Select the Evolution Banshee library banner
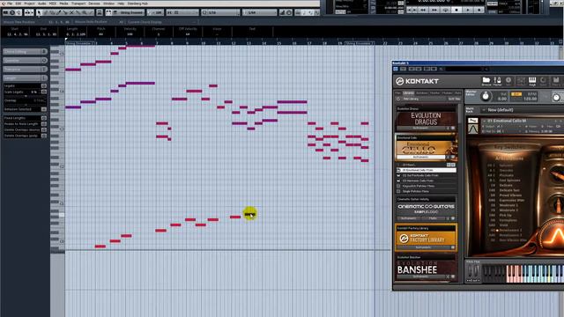The width and height of the screenshot is (564, 317). tap(426, 268)
